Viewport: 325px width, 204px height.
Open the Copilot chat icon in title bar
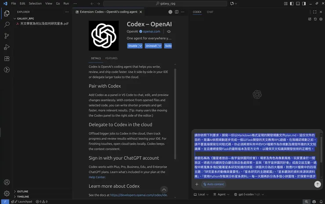(232, 4)
